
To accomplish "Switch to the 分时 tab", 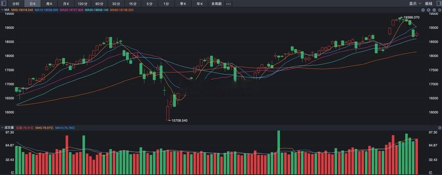I will [15, 4].
